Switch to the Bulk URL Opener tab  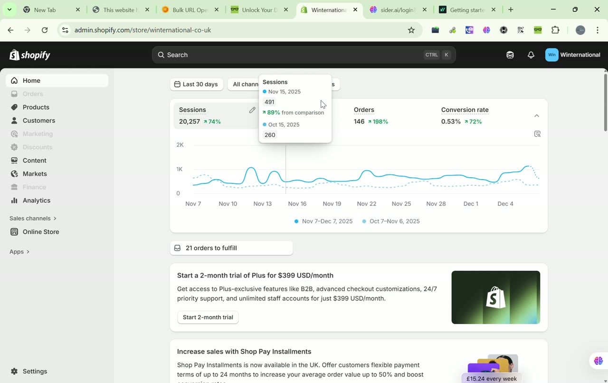189,10
